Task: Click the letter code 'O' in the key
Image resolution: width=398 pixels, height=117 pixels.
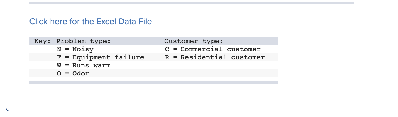Action: click(x=59, y=74)
